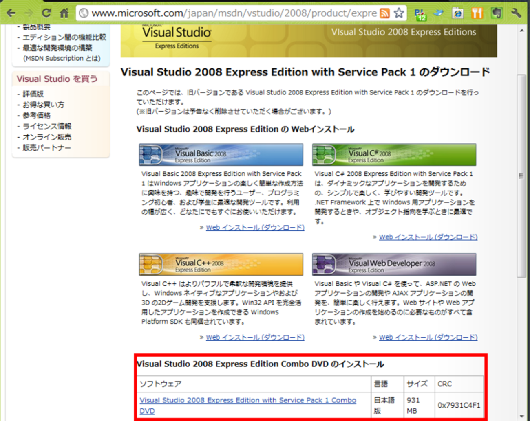530x421 pixels.
Task: Bookmark this page with the star icon
Action: point(399,13)
